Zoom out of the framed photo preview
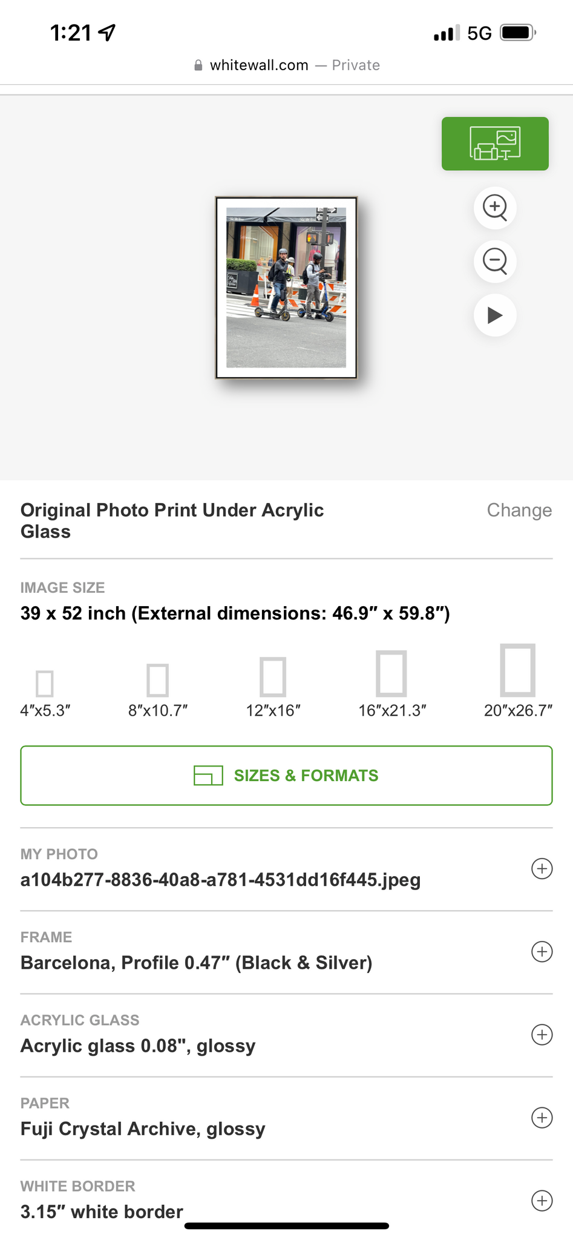The image size is (573, 1240). [495, 262]
